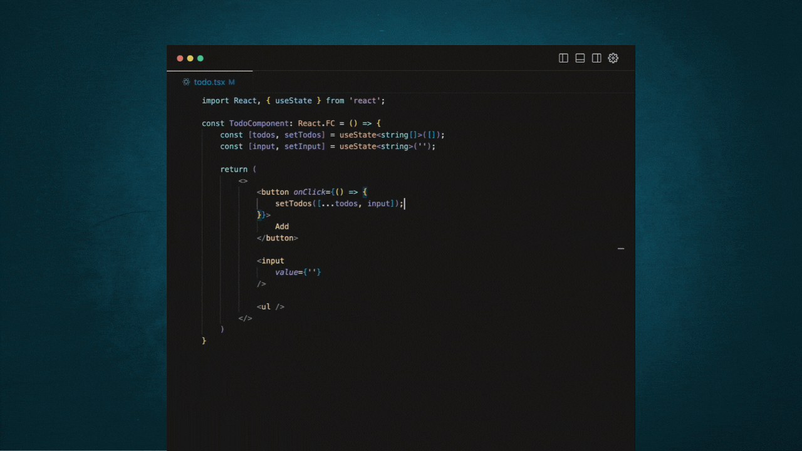Open the settings gear icon
Image resolution: width=802 pixels, height=451 pixels.
coord(613,58)
